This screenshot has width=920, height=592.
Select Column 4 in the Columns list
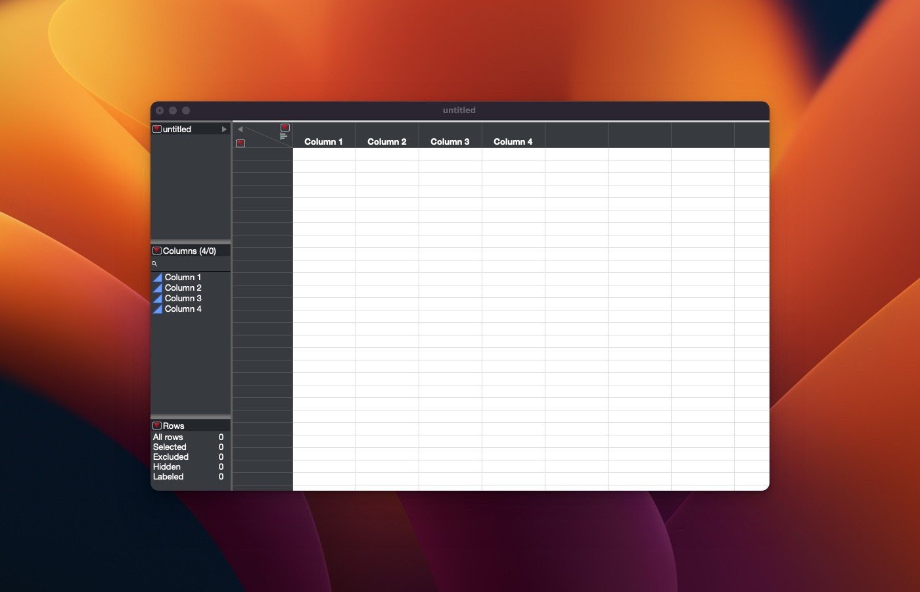pos(183,308)
